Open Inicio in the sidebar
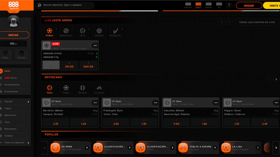280x157 pixels. pyautogui.click(x=15, y=71)
